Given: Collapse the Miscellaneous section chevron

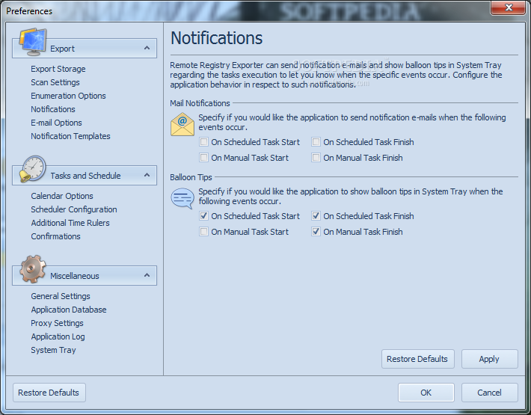Looking at the screenshot, I should [x=147, y=275].
